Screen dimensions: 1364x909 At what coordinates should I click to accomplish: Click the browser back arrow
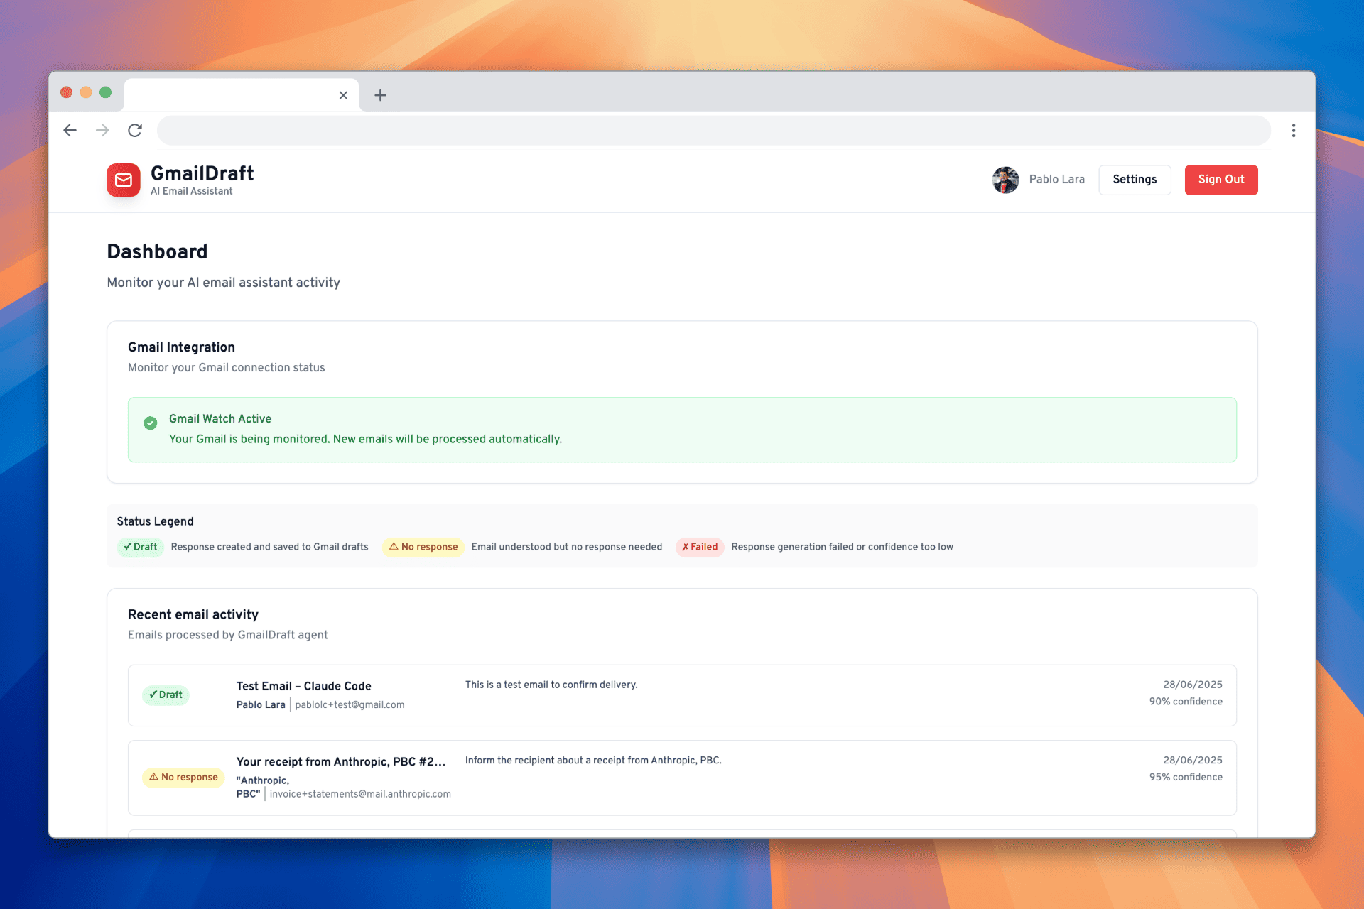click(x=70, y=130)
